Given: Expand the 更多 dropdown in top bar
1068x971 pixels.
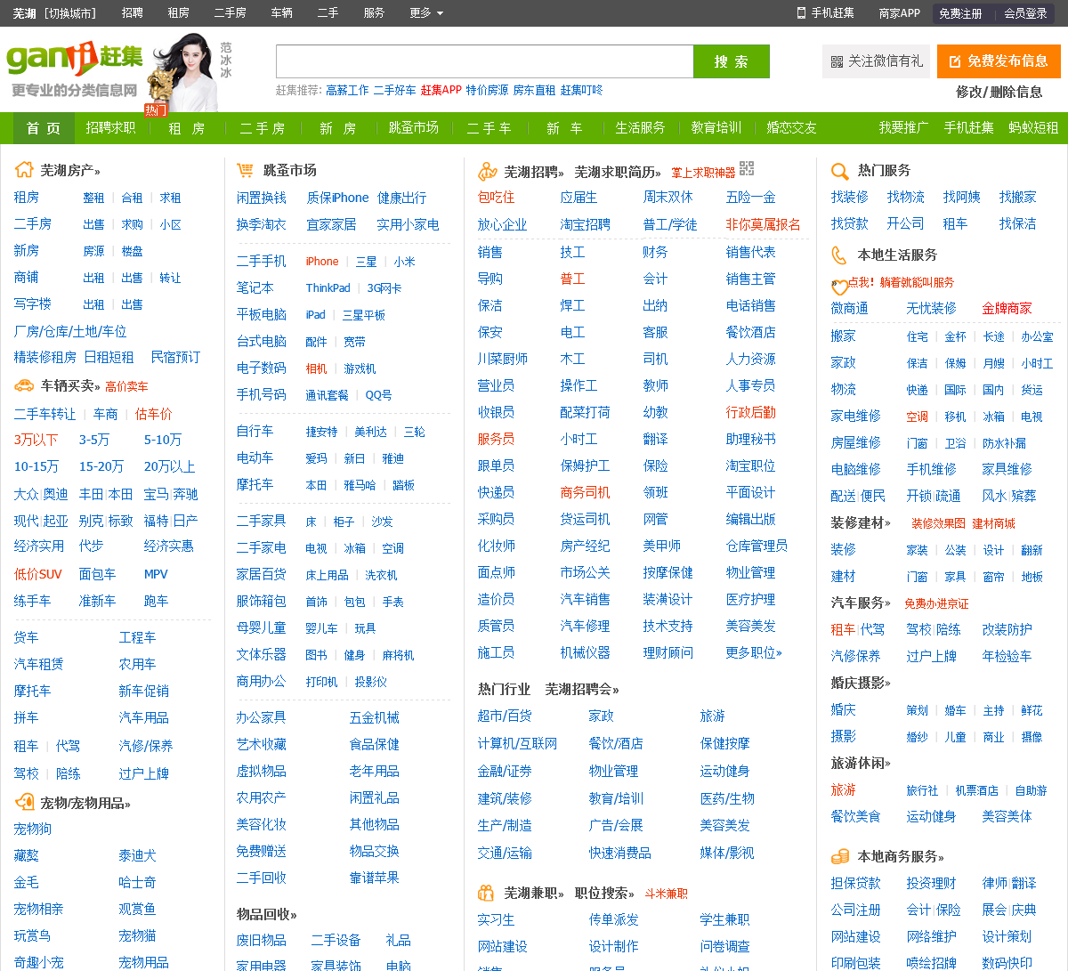Looking at the screenshot, I should (426, 13).
